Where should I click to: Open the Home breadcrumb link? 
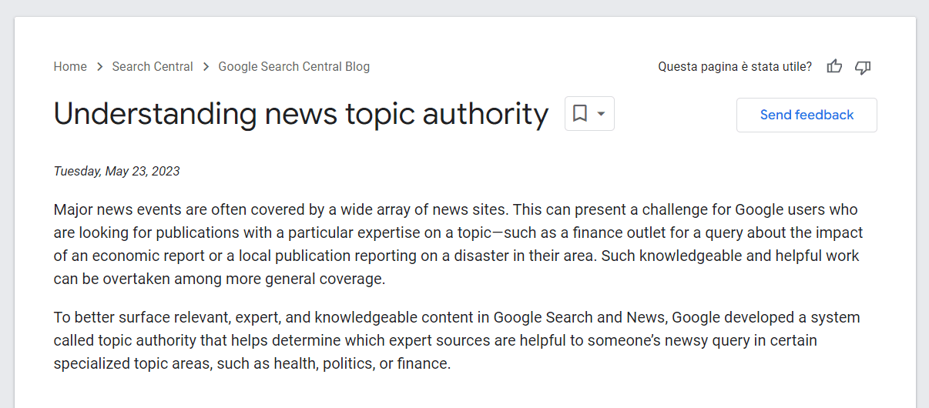click(70, 67)
